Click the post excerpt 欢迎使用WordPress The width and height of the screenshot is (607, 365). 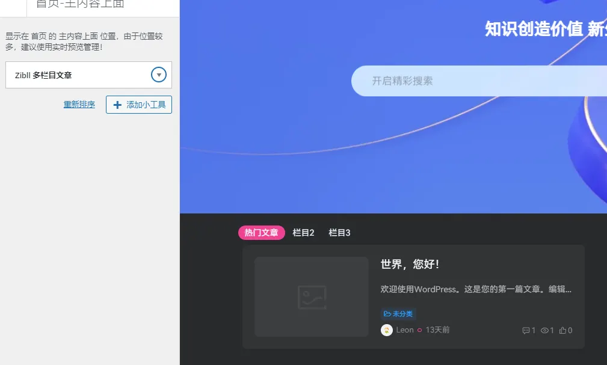tap(476, 289)
